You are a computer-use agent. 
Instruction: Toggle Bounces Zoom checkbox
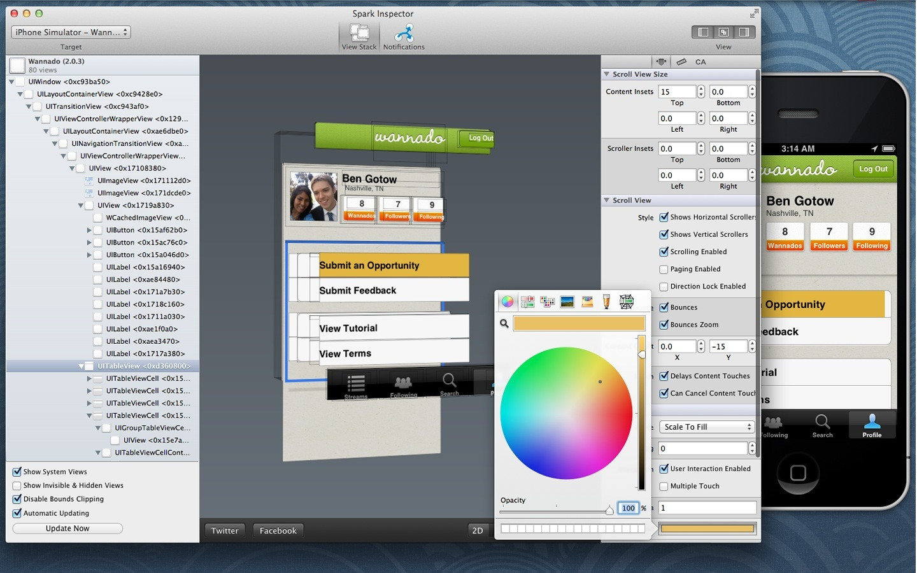coord(664,325)
